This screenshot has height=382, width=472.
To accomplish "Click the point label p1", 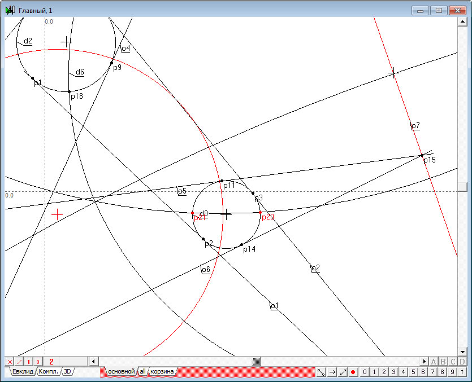I will point(38,82).
